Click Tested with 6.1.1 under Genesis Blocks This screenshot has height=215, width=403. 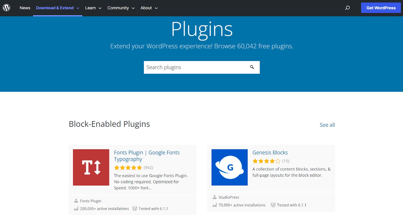[292, 205]
